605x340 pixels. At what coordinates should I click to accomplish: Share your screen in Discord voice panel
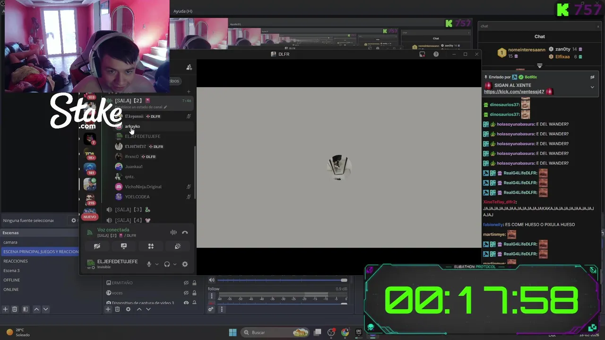pyautogui.click(x=124, y=246)
